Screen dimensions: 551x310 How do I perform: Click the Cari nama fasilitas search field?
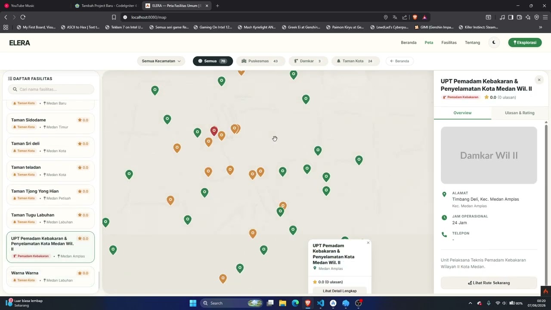pos(51,89)
